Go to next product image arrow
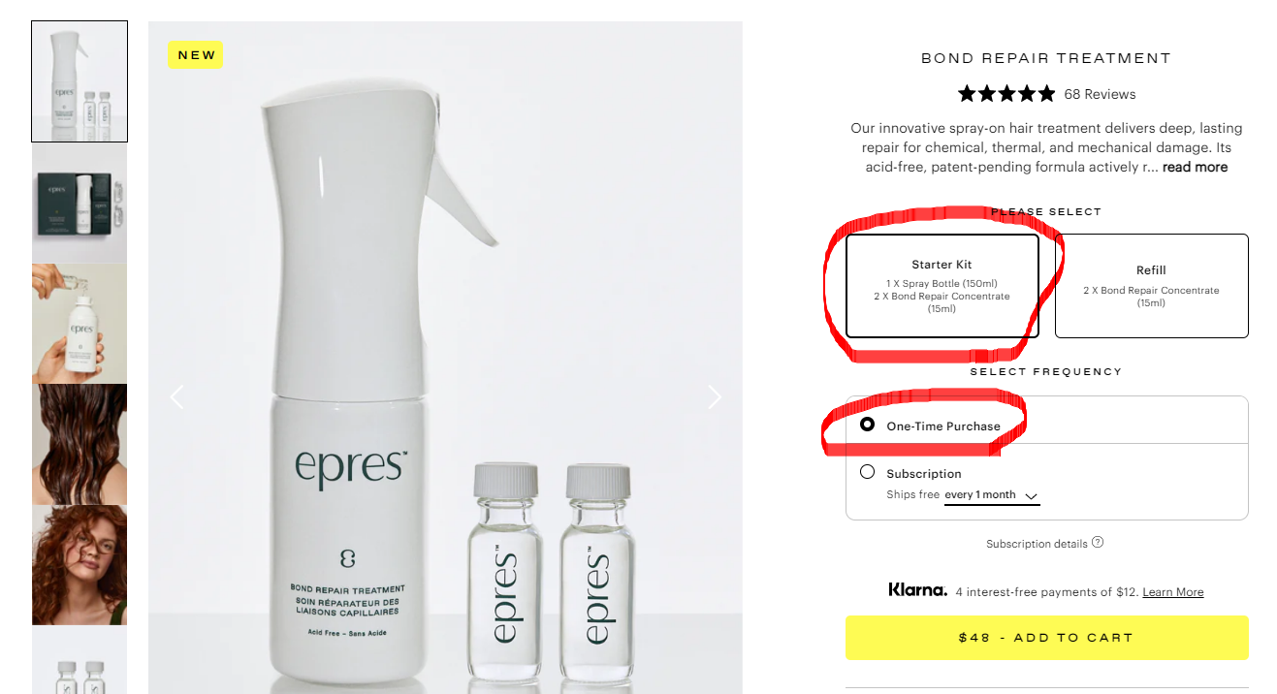The image size is (1277, 694). tap(715, 396)
